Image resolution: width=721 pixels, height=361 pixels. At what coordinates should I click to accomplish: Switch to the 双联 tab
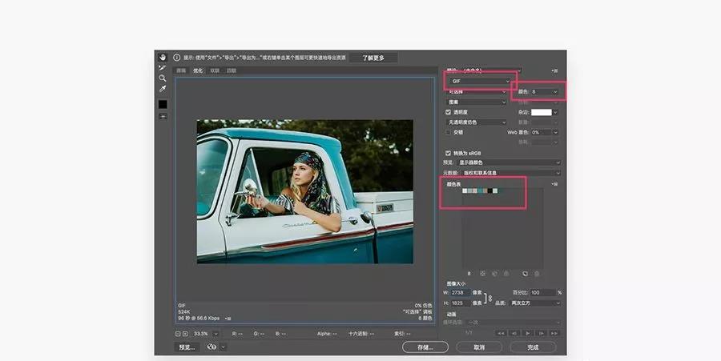point(215,71)
